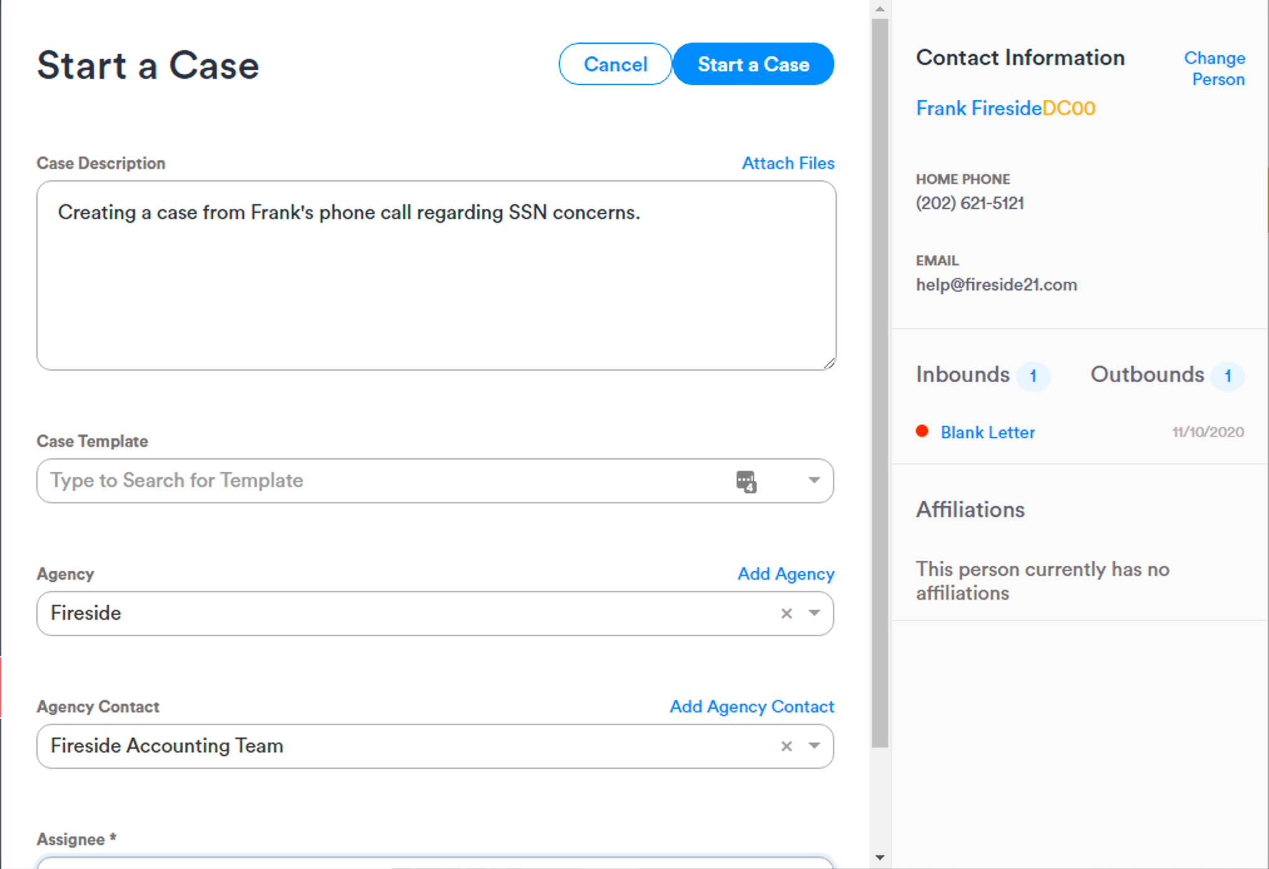Expand the Agency dropdown arrow
This screenshot has width=1269, height=869.
point(814,613)
